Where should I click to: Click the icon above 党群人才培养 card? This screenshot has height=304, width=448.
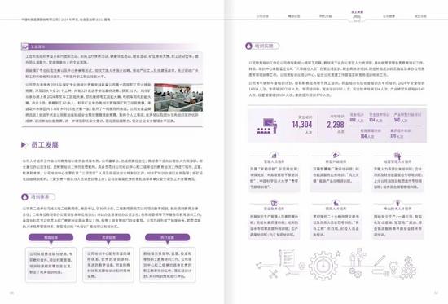click(336, 203)
